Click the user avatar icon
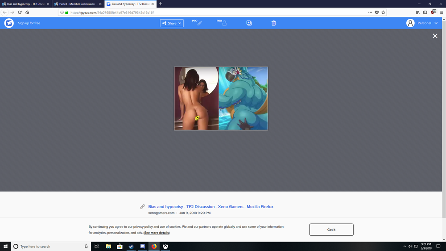Viewport: 446px width, 251px height. point(410,23)
